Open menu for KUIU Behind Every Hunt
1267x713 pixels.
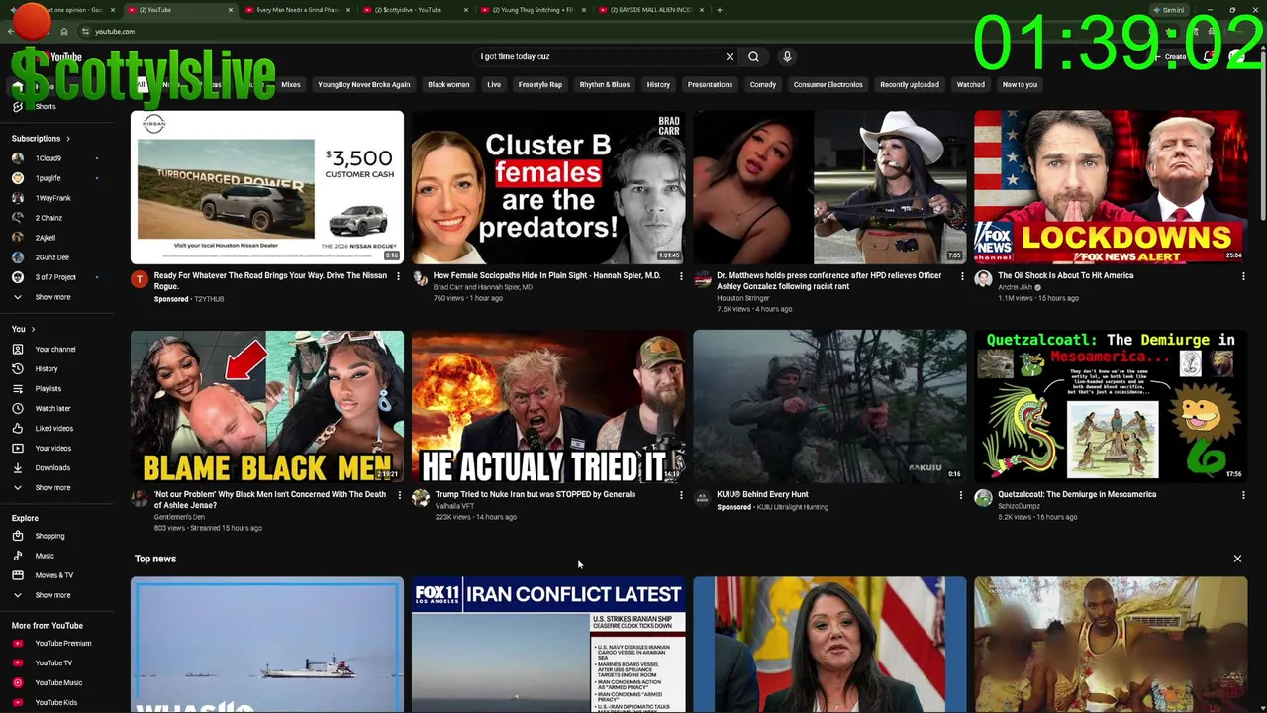point(960,495)
